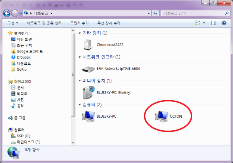Click the network globe icon in details pane
Viewport: 233px width, 163px height.
pos(13,153)
